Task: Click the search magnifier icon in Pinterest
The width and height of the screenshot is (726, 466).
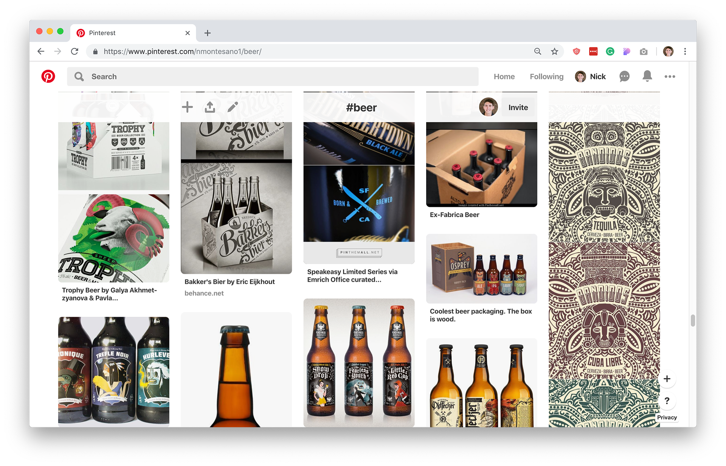Action: [x=79, y=76]
